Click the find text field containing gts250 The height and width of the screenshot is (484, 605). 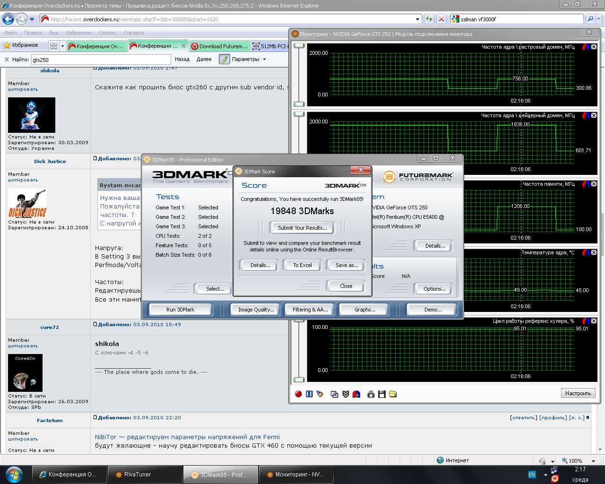101,60
